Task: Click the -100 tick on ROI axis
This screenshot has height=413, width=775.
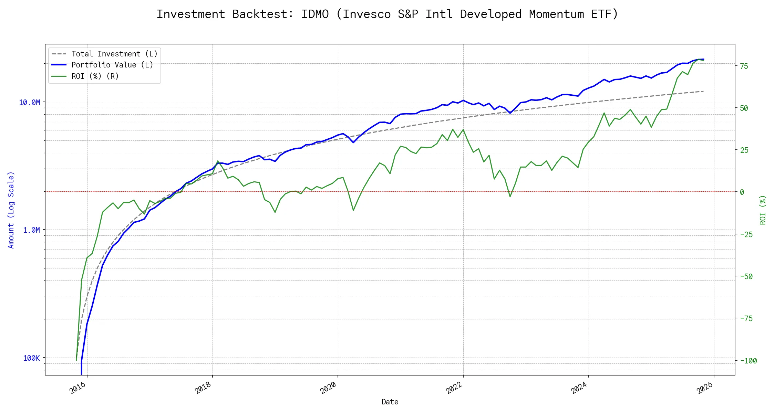Action: tap(748, 361)
